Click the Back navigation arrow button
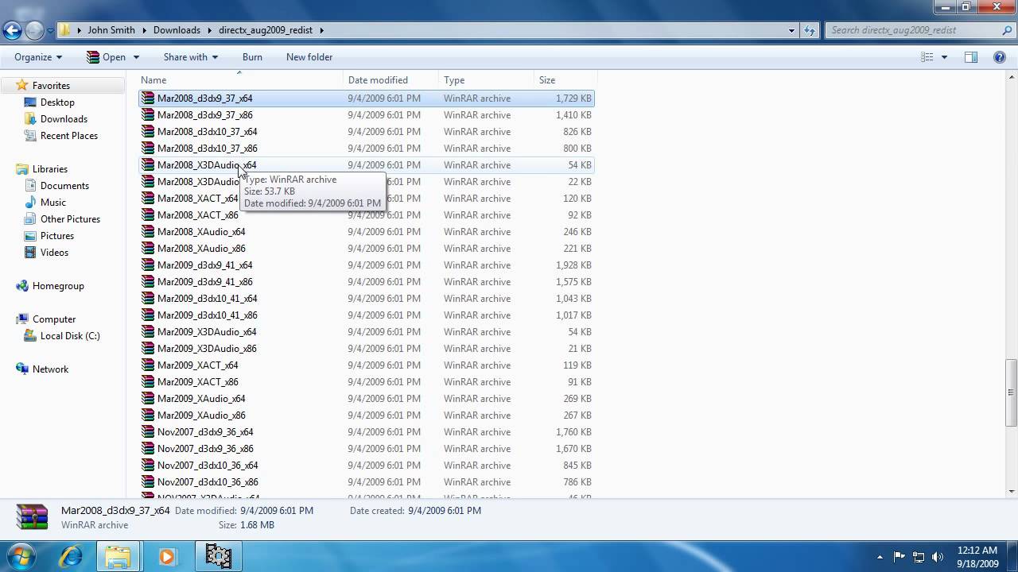Image resolution: width=1018 pixels, height=572 pixels. (x=12, y=30)
